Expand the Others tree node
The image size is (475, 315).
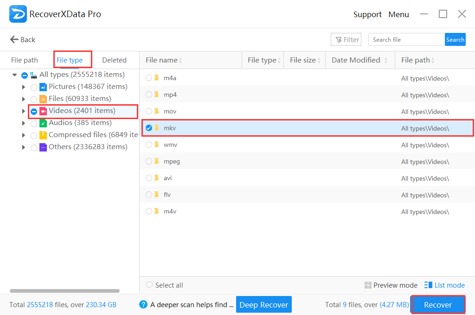(24, 147)
